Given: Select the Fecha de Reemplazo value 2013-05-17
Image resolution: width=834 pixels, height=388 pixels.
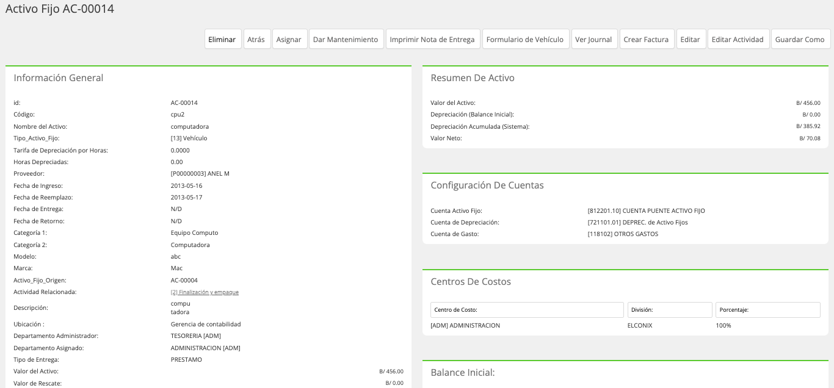Looking at the screenshot, I should [x=187, y=198].
